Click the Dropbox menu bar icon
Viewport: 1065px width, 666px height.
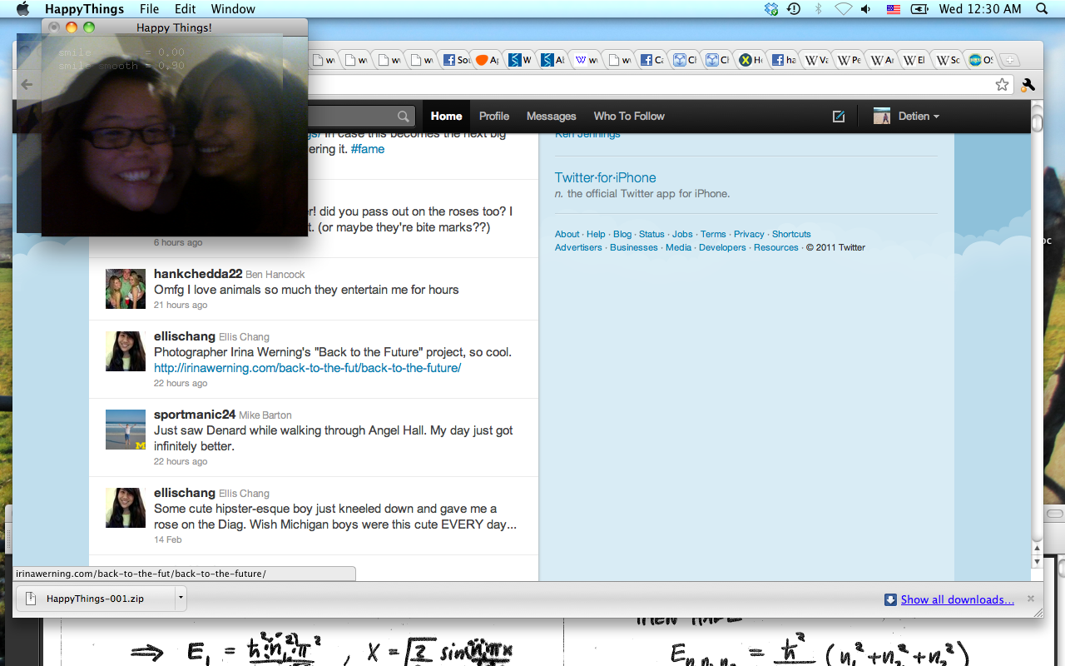(x=771, y=9)
